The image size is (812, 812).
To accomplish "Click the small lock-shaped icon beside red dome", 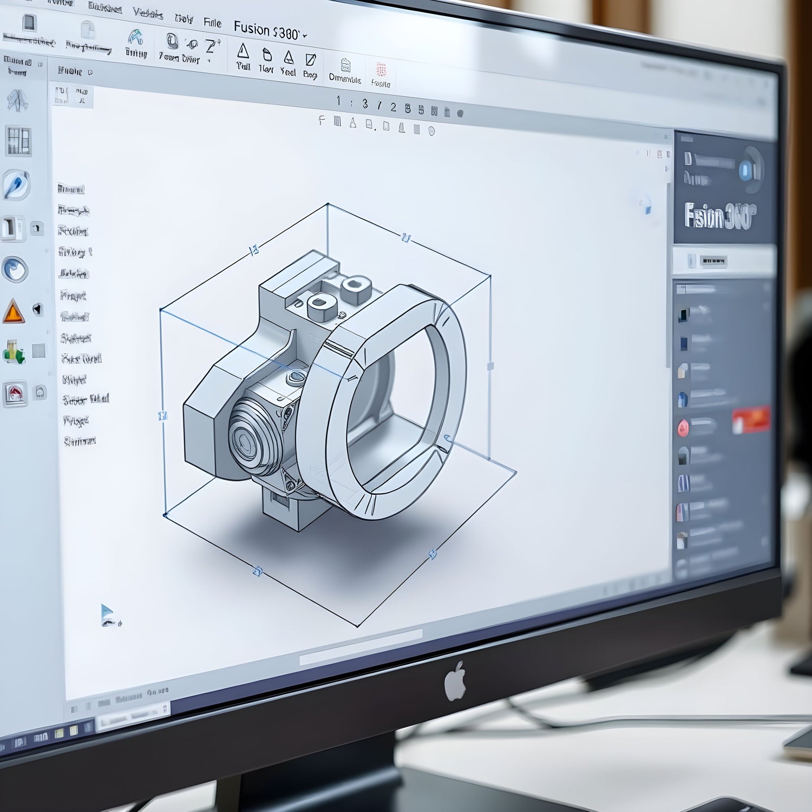I will point(40,391).
